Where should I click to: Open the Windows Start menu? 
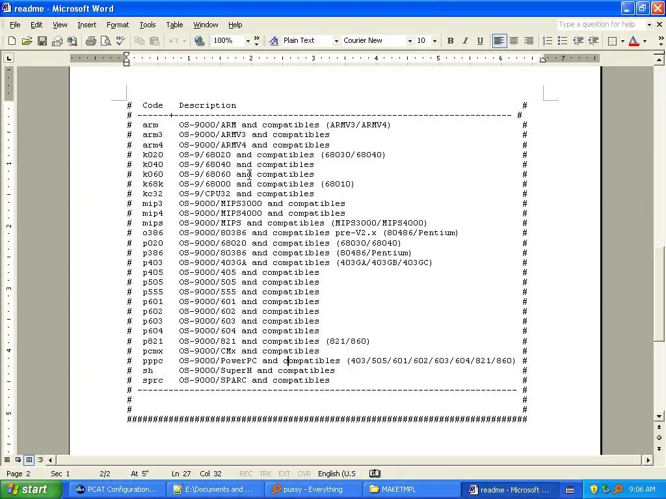(30, 489)
